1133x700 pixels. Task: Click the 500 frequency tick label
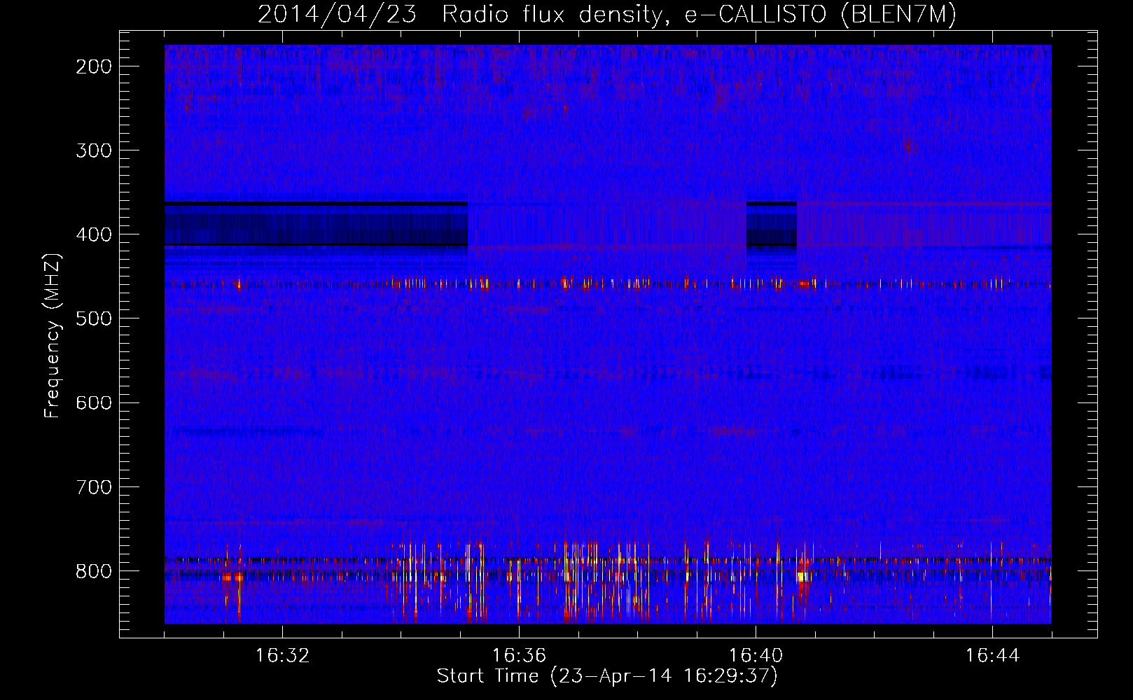click(94, 318)
